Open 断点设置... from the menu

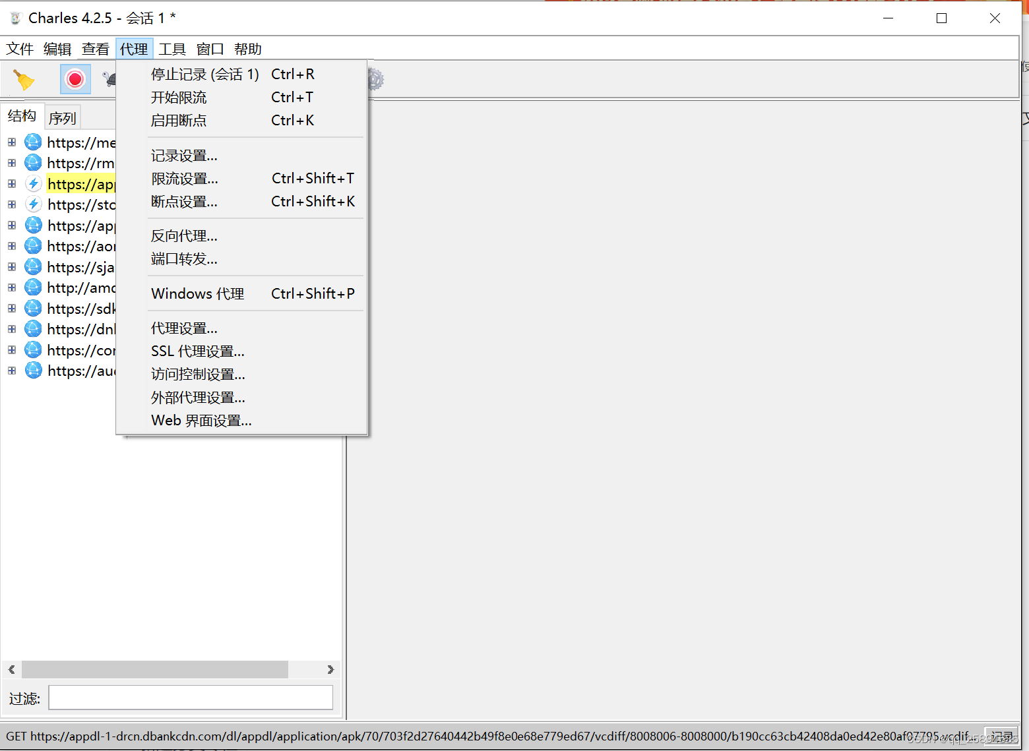(x=241, y=202)
